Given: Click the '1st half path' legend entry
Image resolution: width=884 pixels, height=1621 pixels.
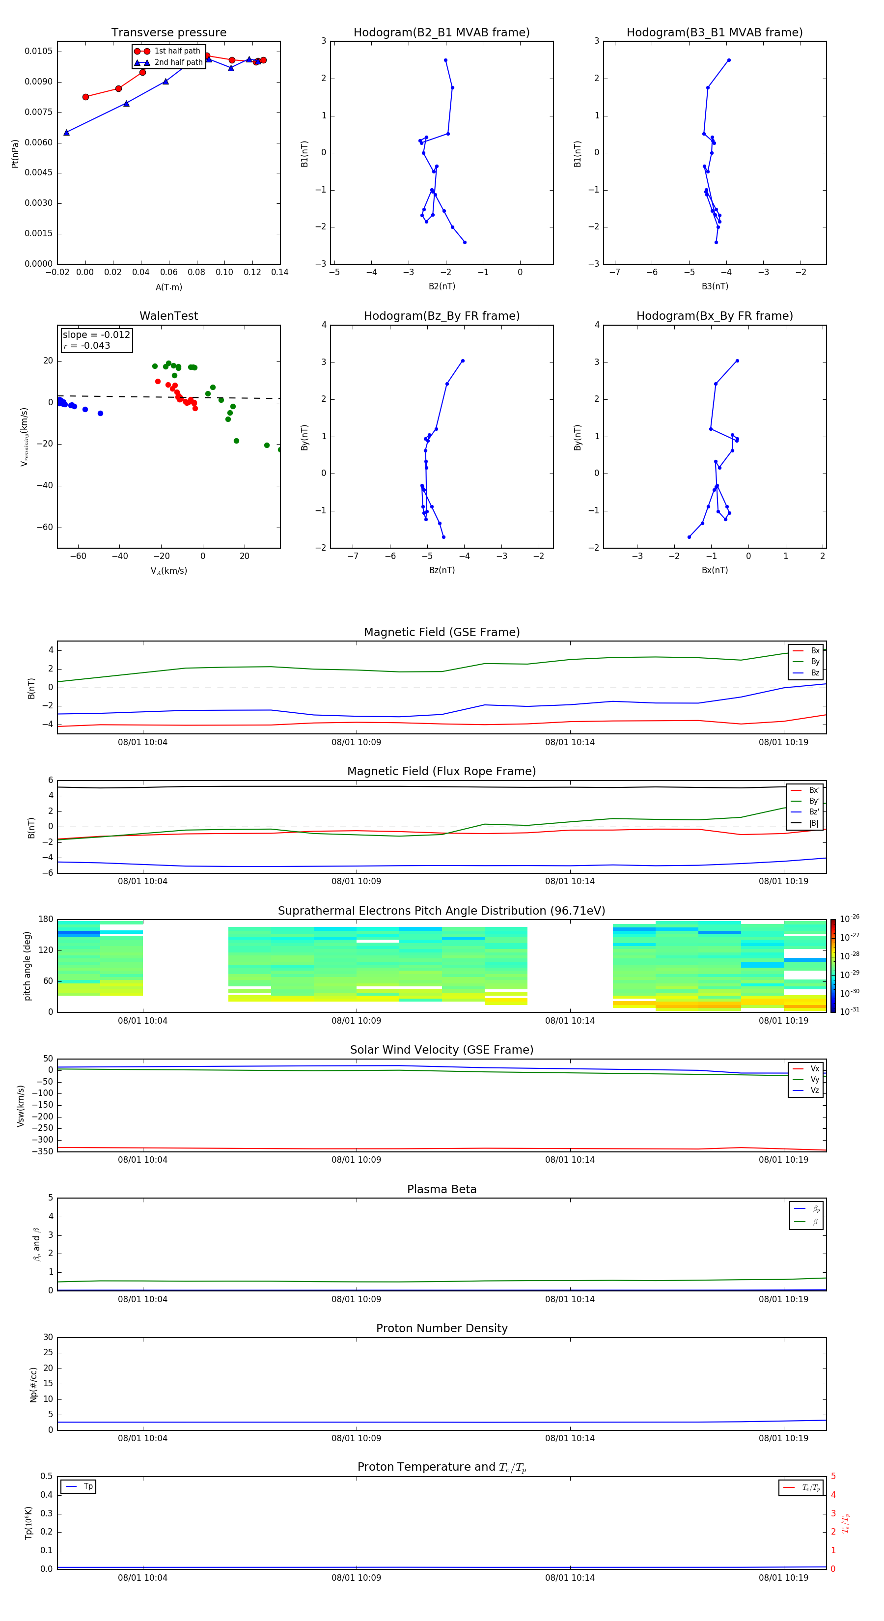Looking at the screenshot, I should 168,51.
